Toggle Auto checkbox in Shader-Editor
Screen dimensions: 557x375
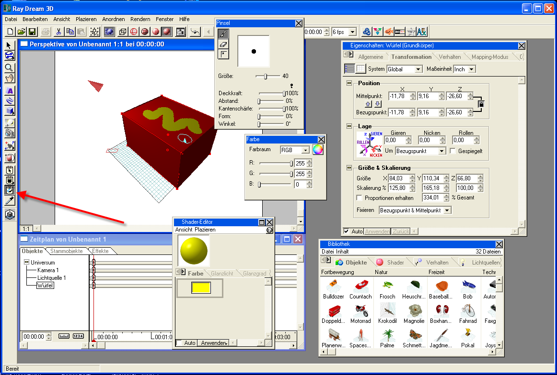pyautogui.click(x=179, y=343)
